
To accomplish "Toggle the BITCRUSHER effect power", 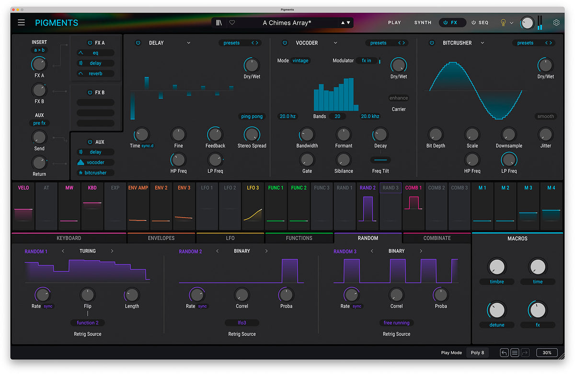I will click(x=432, y=43).
